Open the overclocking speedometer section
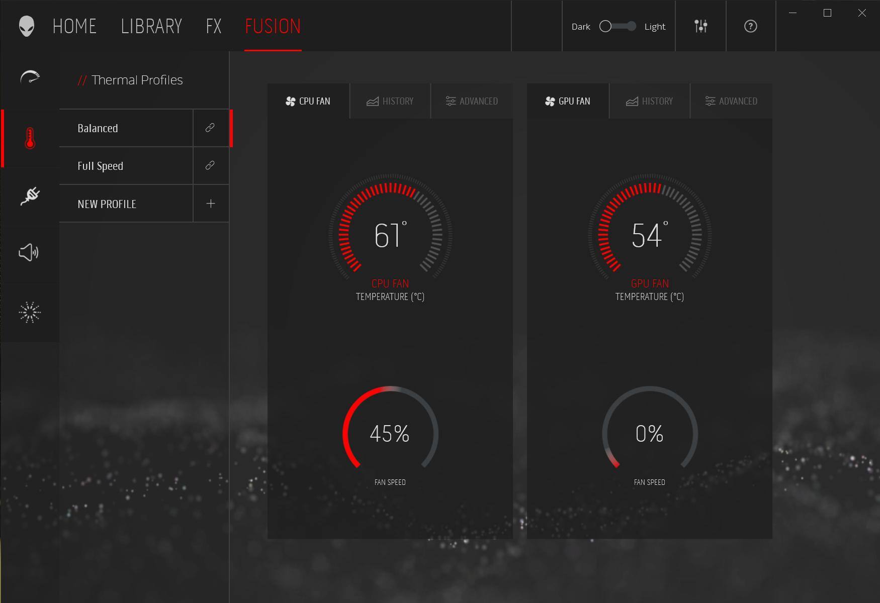 30,77
